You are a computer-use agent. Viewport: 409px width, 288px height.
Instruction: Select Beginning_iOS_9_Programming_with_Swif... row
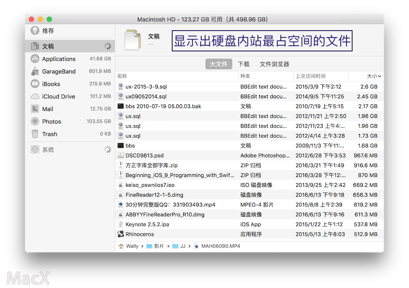[249, 175]
